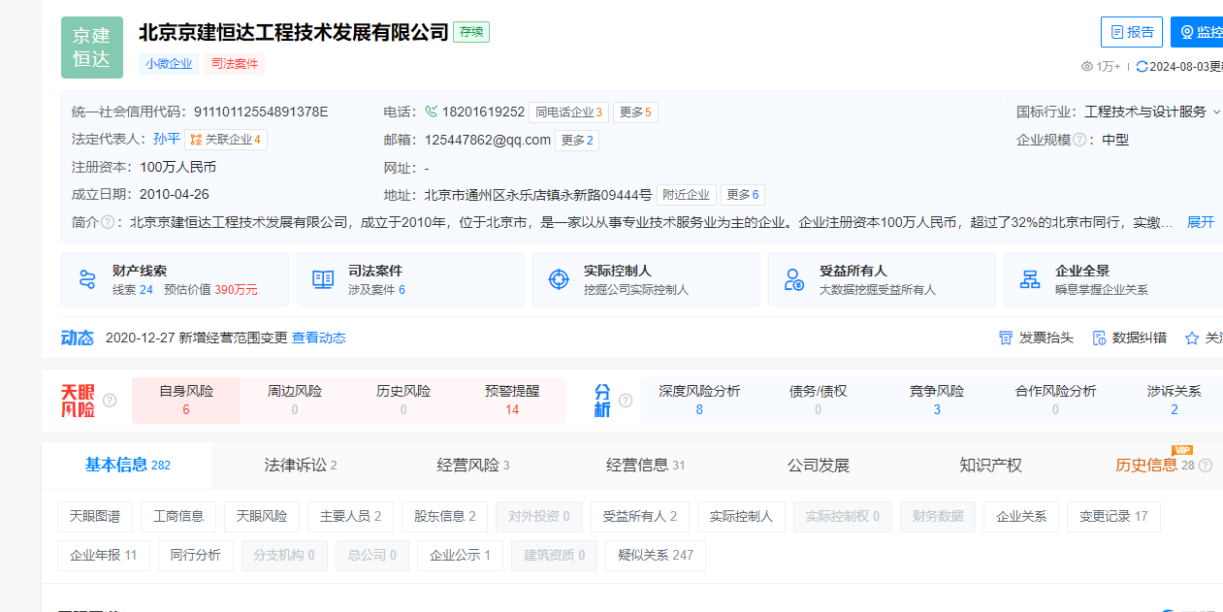
Task: Open 涉诉关系 analysis item
Action: pyautogui.click(x=1175, y=400)
